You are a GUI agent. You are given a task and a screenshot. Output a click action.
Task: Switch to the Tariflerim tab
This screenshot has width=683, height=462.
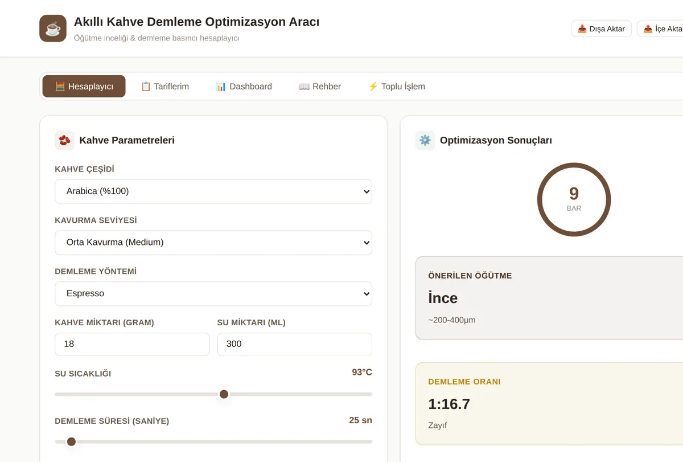165,87
